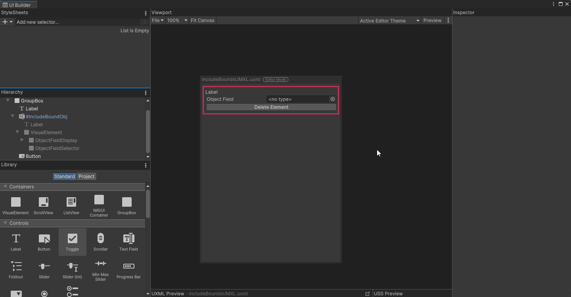The image size is (571, 297).
Task: Collapse the GroupBox item in the Hierarchy
Action: click(x=7, y=101)
